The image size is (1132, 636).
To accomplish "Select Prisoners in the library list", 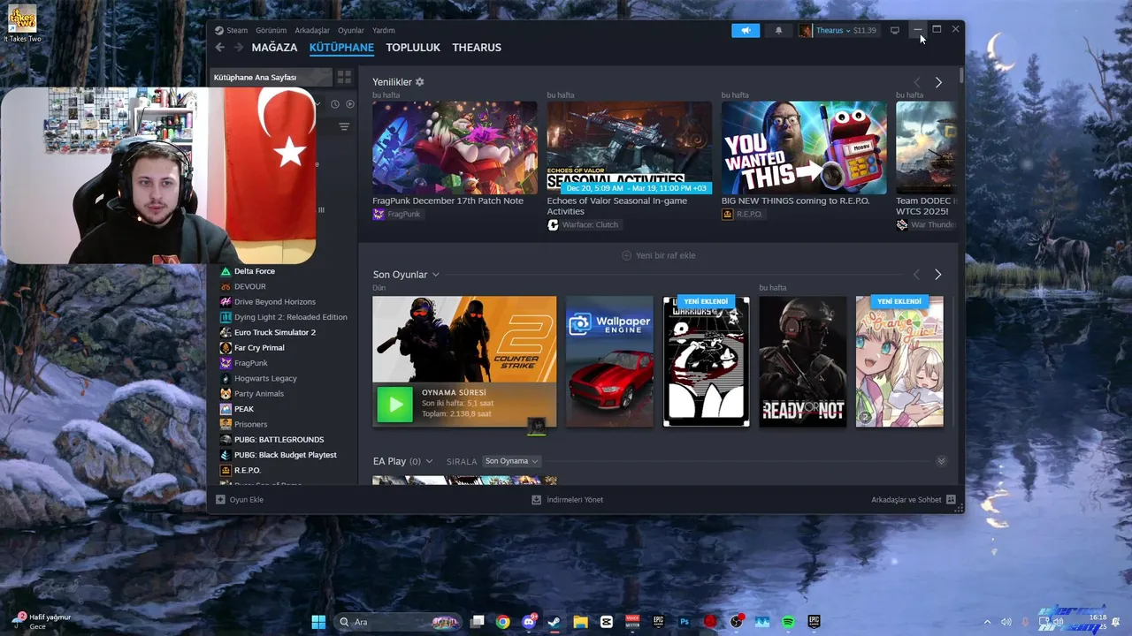I will click(x=250, y=424).
